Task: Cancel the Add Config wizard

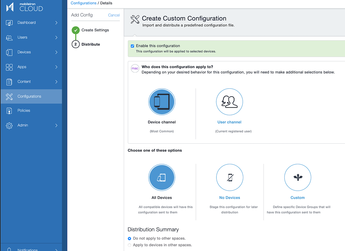Action: (114, 15)
